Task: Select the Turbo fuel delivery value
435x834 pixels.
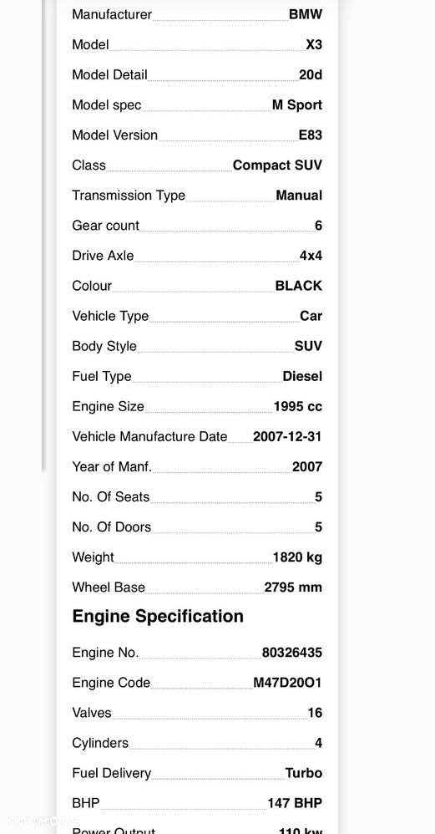Action: pos(304,773)
